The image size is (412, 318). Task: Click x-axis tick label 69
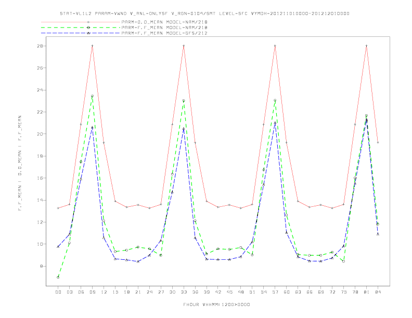321,292
